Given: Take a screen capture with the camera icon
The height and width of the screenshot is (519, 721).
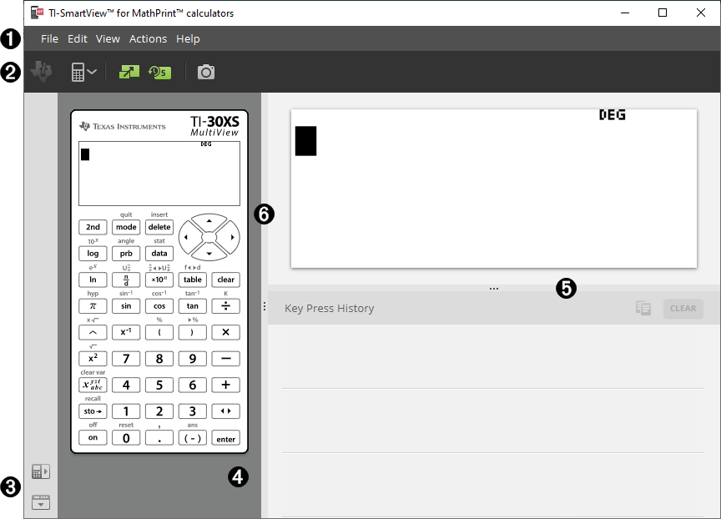Looking at the screenshot, I should click(x=205, y=72).
